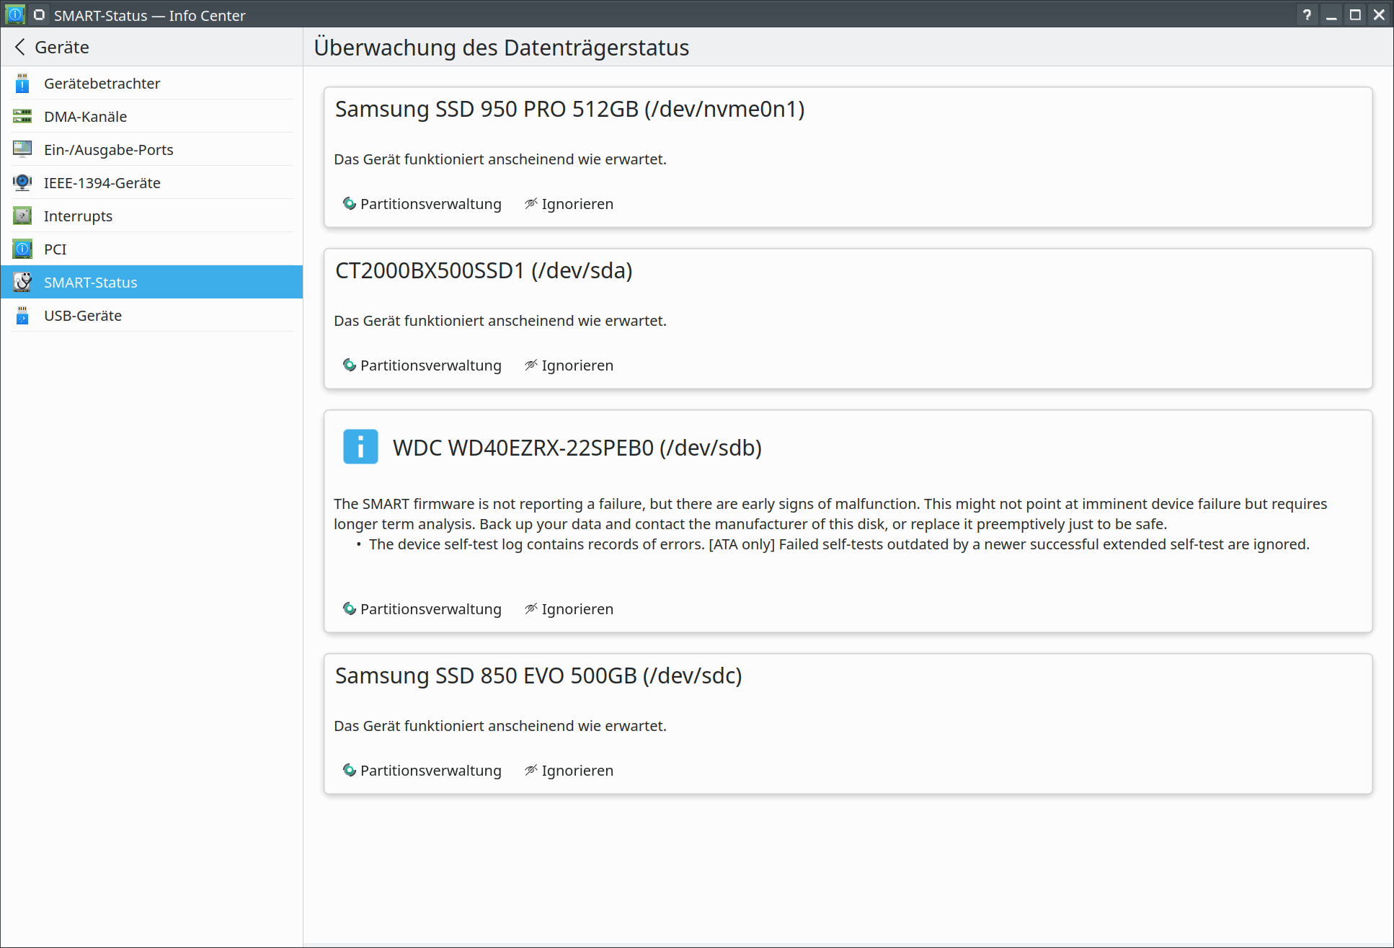Screen dimensions: 1394x948
Task: Click the back arrow next to Geräte
Action: 20,47
